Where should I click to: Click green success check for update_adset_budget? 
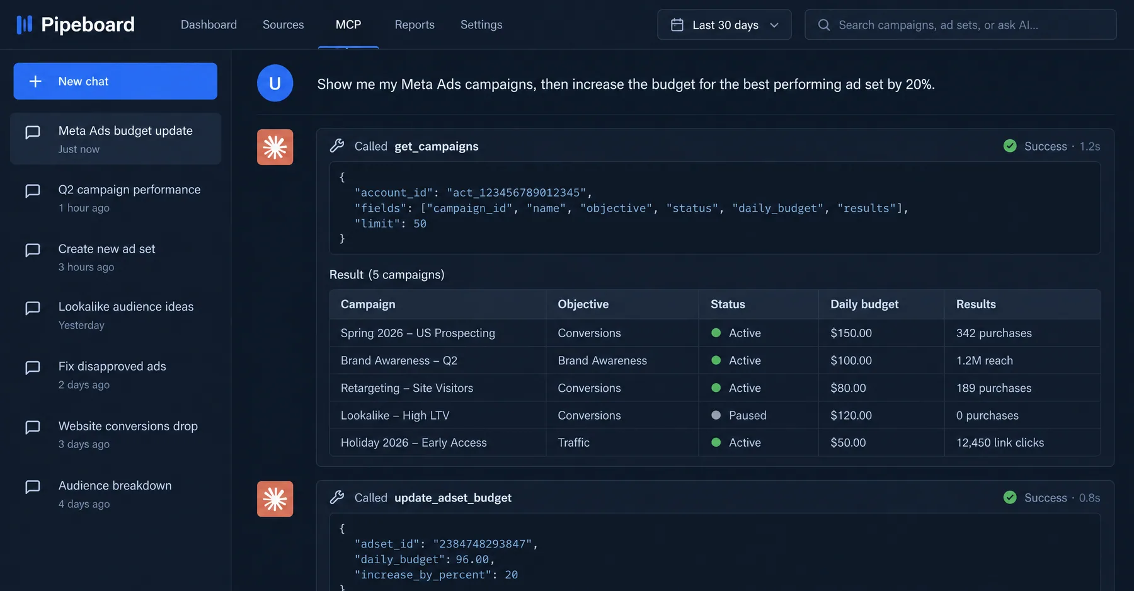click(x=1010, y=498)
